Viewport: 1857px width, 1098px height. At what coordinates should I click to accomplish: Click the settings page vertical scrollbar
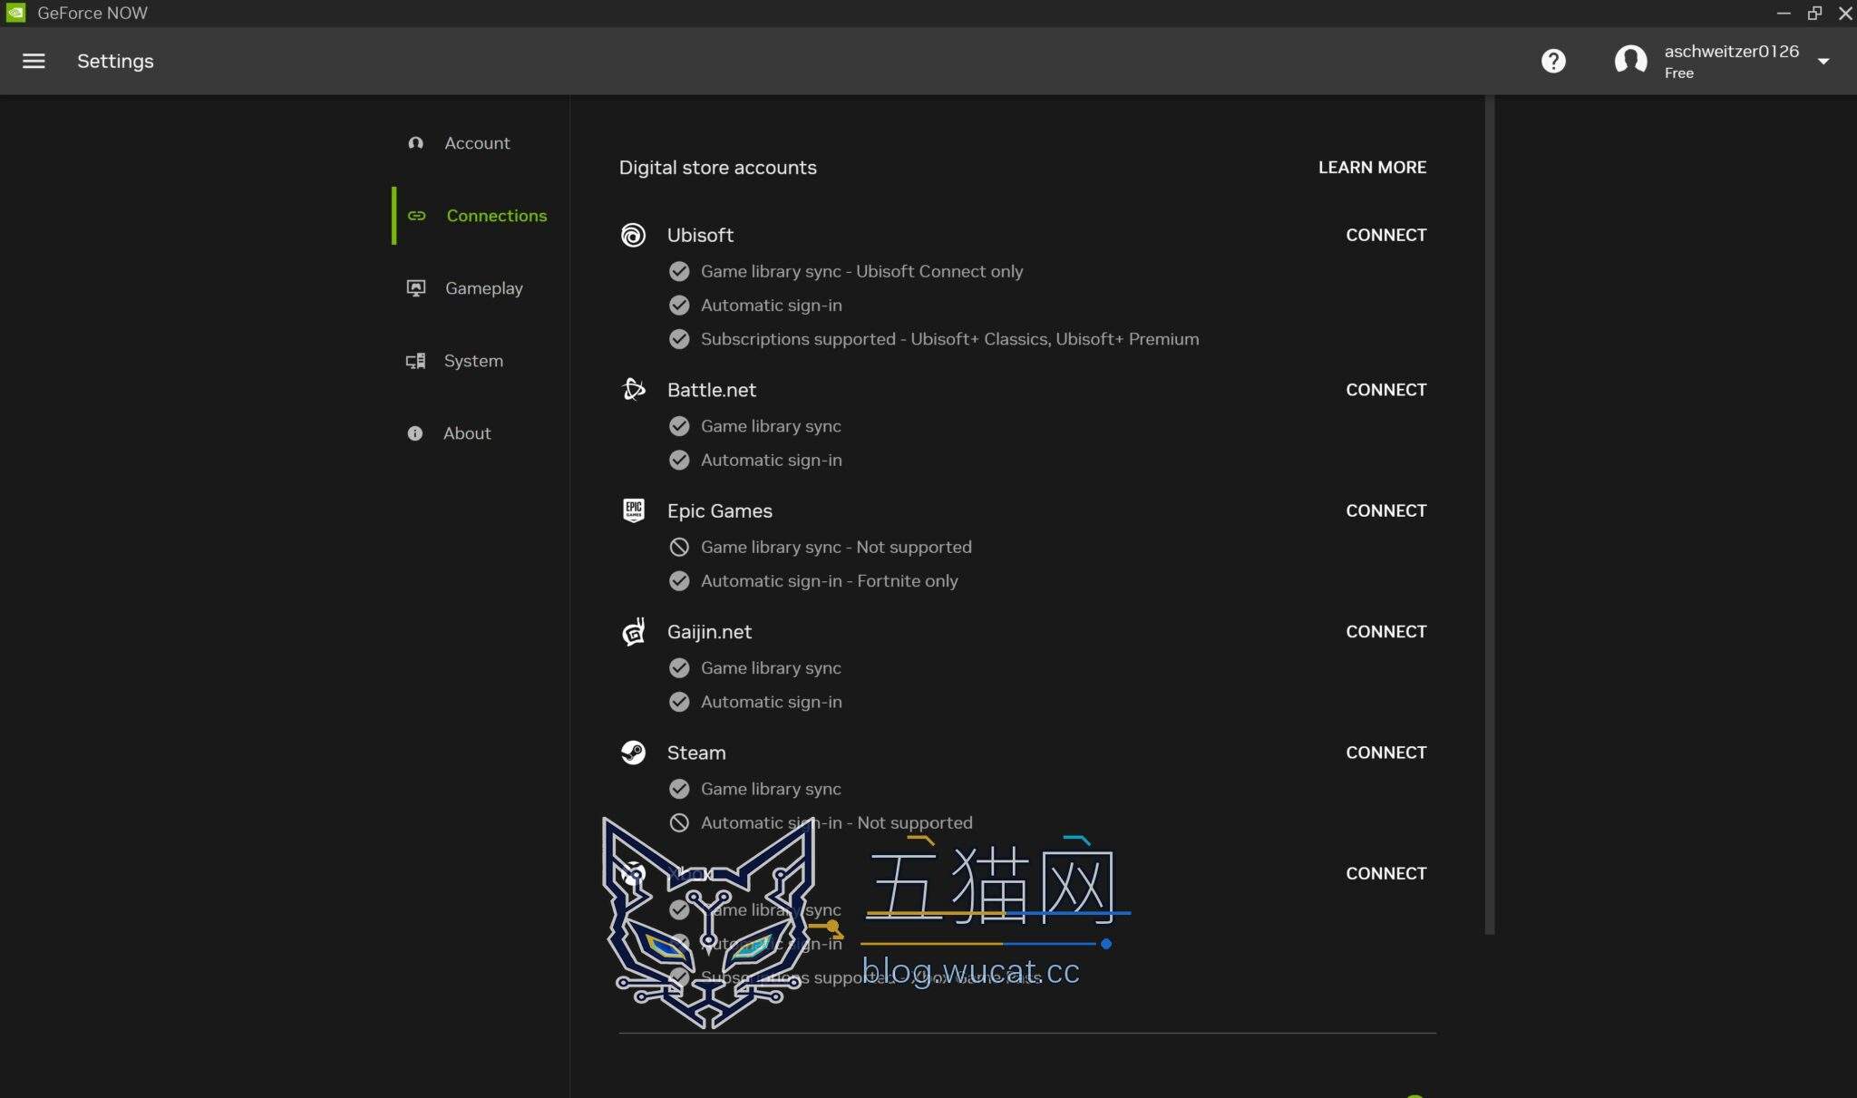tap(1489, 515)
